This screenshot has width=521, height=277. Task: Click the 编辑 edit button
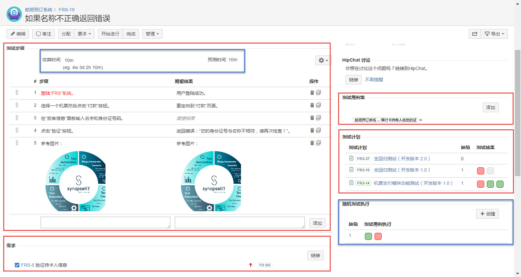click(x=18, y=34)
